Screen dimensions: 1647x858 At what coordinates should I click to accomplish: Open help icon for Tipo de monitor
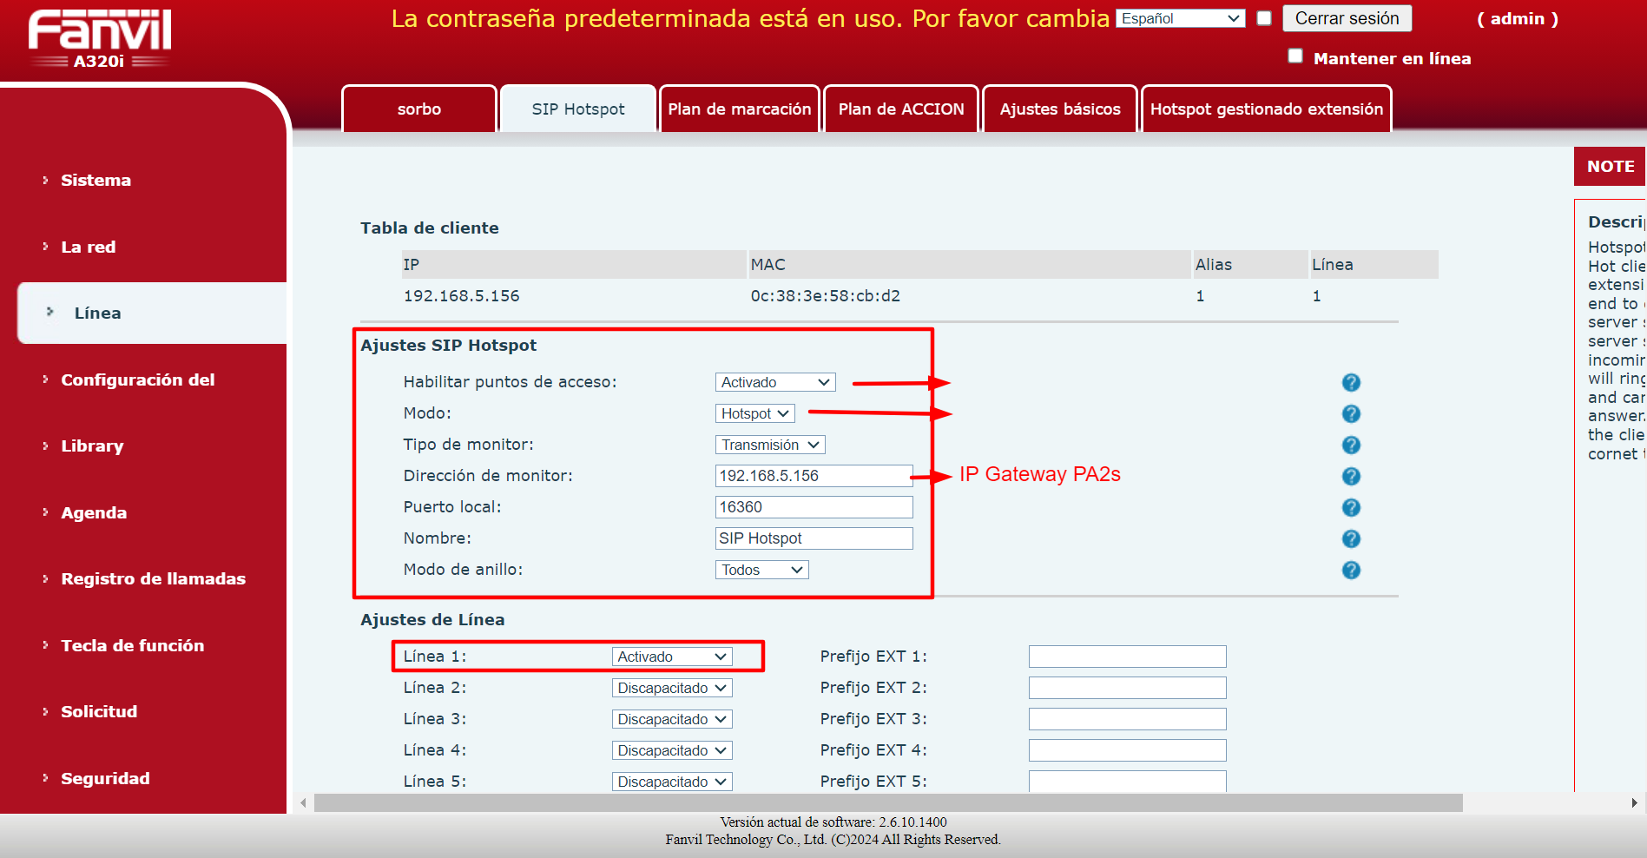[1351, 445]
